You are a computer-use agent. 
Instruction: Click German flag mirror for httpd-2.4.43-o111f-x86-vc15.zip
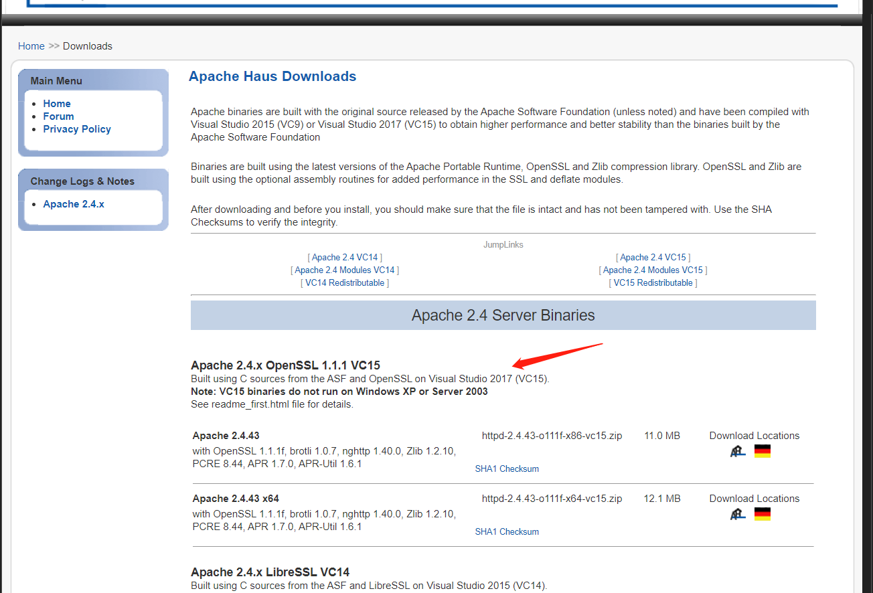[x=763, y=451]
